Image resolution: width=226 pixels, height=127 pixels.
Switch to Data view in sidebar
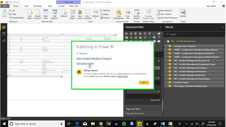4,34
